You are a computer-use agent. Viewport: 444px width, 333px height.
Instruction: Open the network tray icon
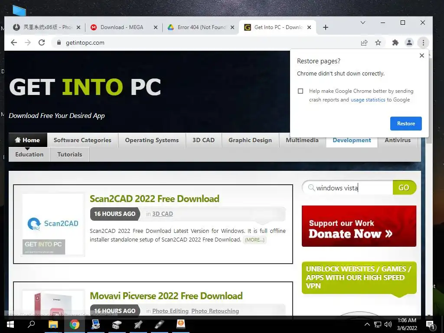(378, 324)
